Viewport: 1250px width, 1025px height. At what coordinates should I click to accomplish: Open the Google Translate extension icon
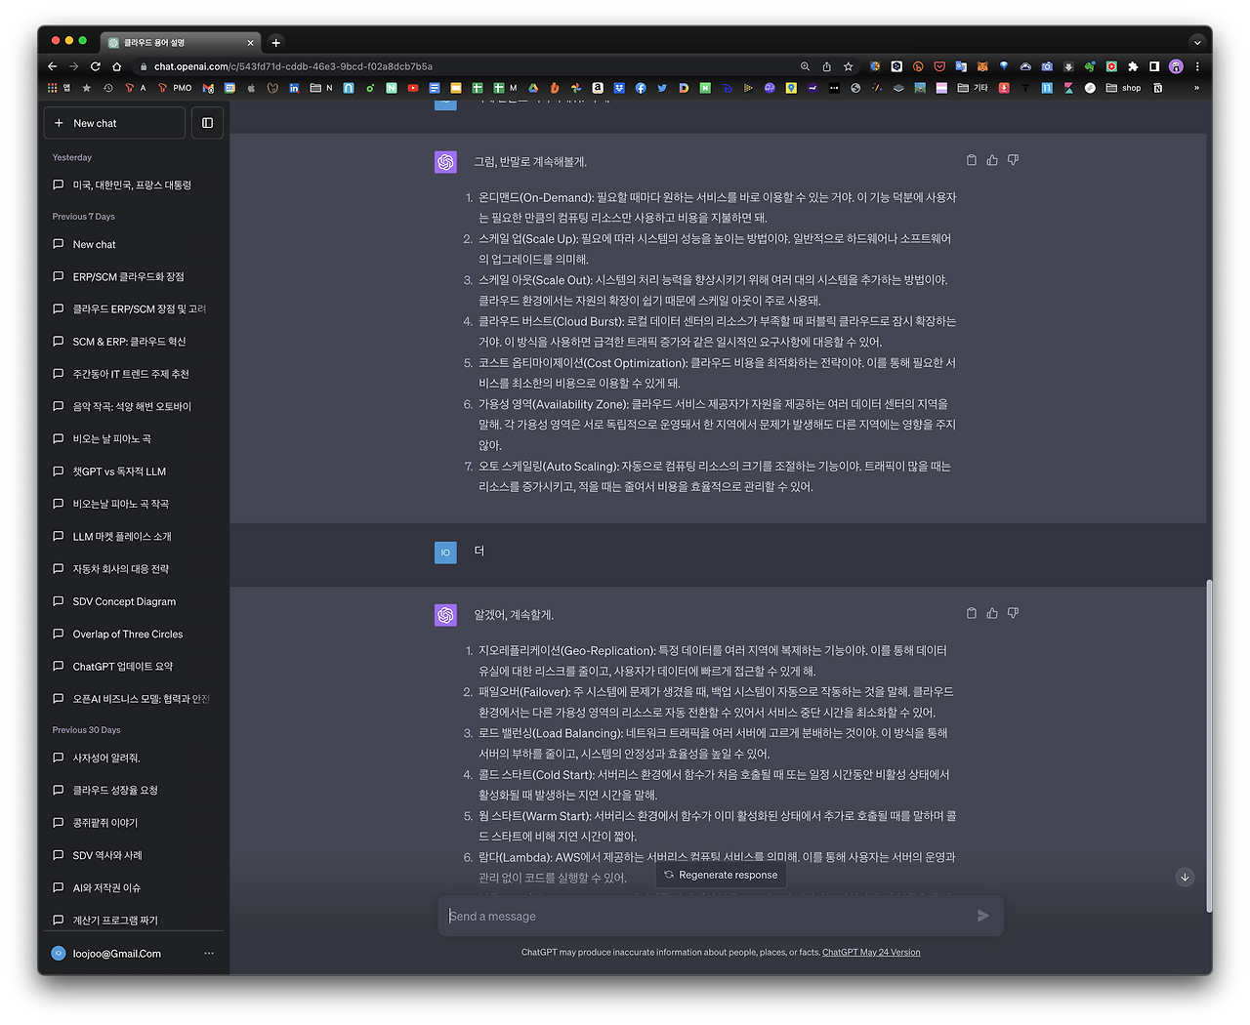(x=960, y=65)
